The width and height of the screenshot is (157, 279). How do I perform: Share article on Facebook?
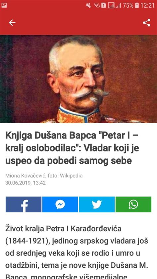24,204
